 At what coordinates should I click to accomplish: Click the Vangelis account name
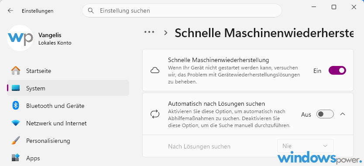pyautogui.click(x=50, y=35)
